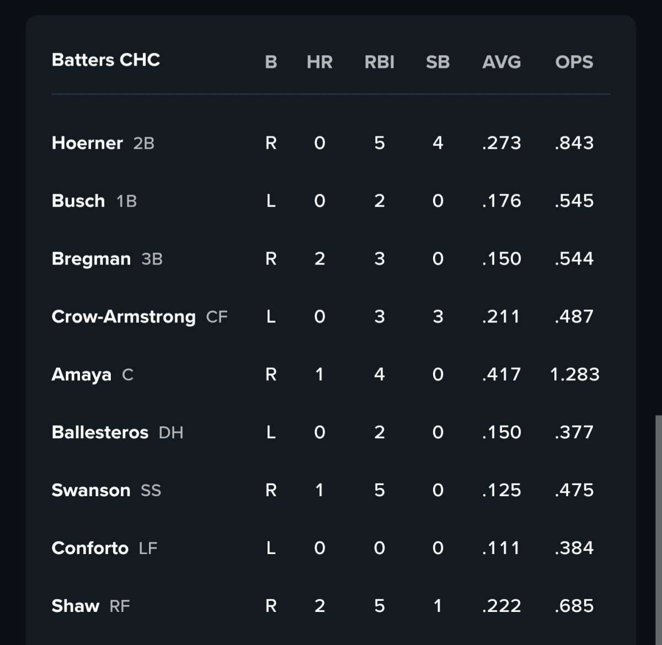View Amaya's player profile
662x645 pixels.
click(81, 375)
